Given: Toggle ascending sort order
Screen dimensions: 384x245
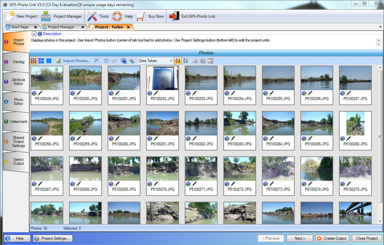Looking at the screenshot, I should (x=177, y=60).
